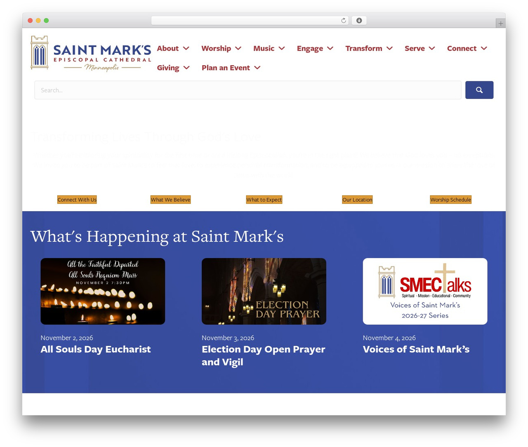Expand the Music menu chevron
The height and width of the screenshot is (447, 528).
click(282, 48)
